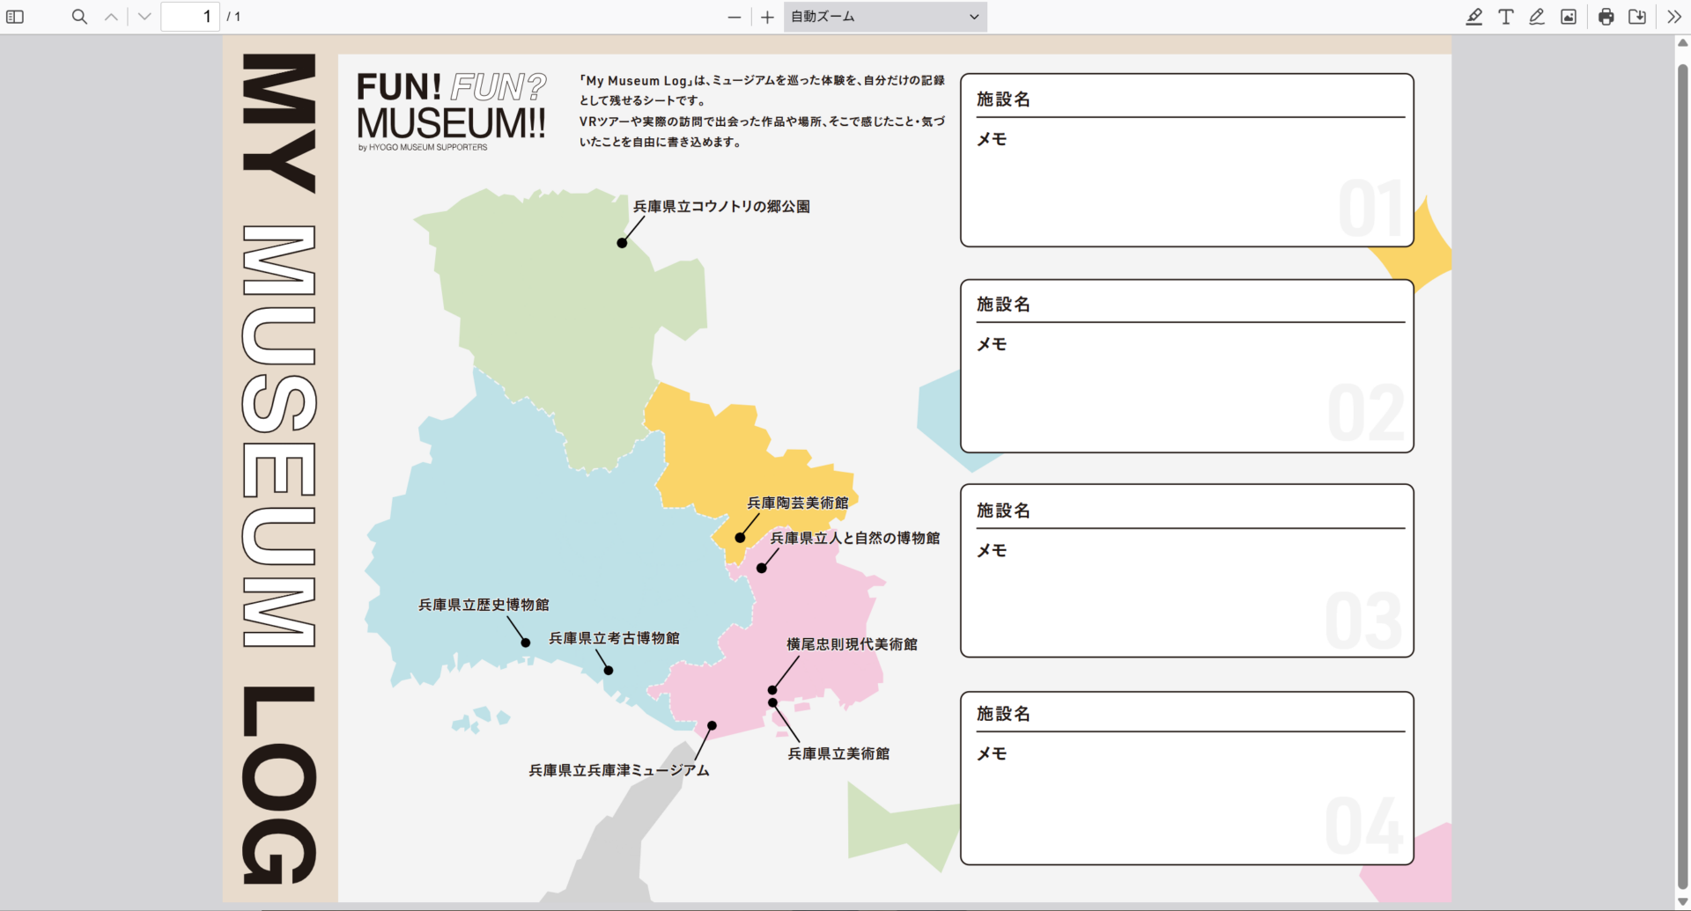Screen dimensions: 1691x911
Task: Open the find in document search
Action: tap(79, 17)
